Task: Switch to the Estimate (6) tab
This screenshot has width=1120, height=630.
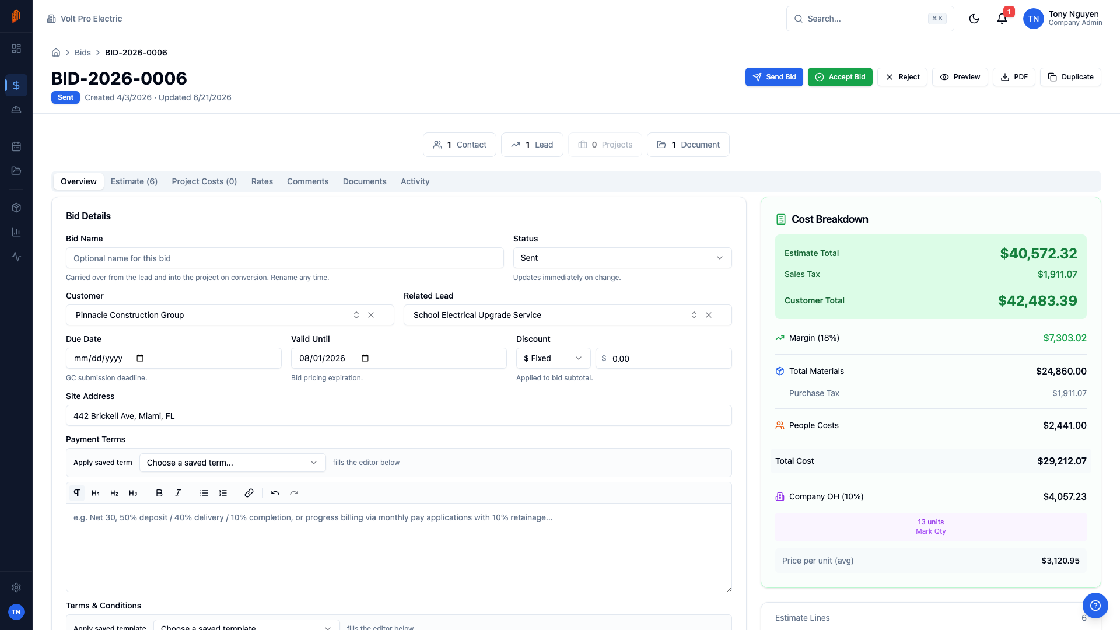Action: (x=134, y=181)
